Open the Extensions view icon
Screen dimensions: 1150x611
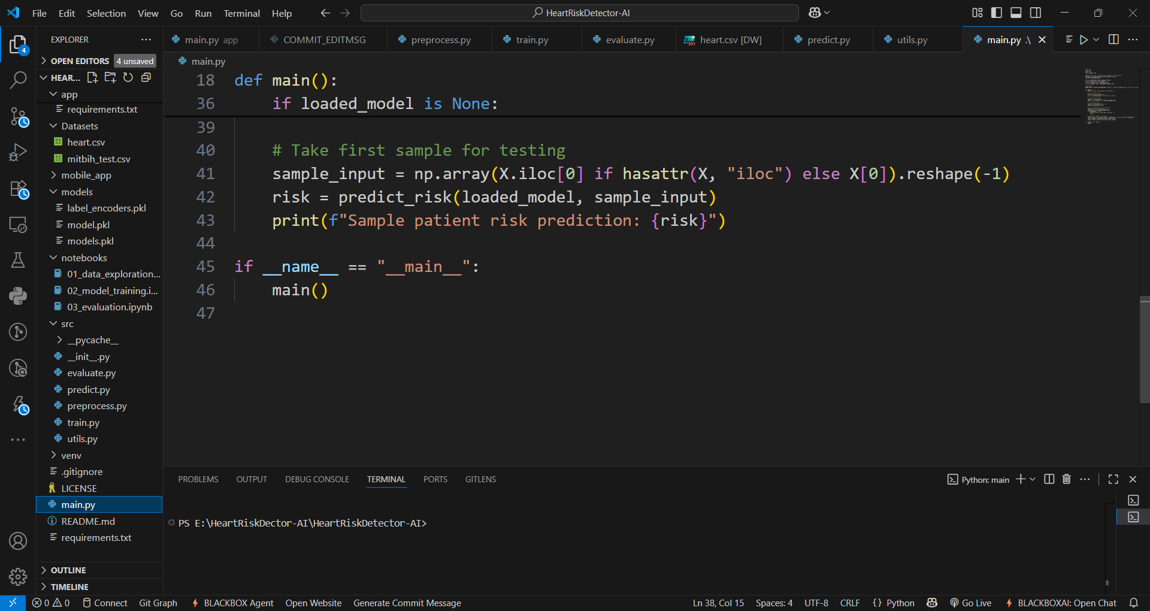[x=18, y=189]
